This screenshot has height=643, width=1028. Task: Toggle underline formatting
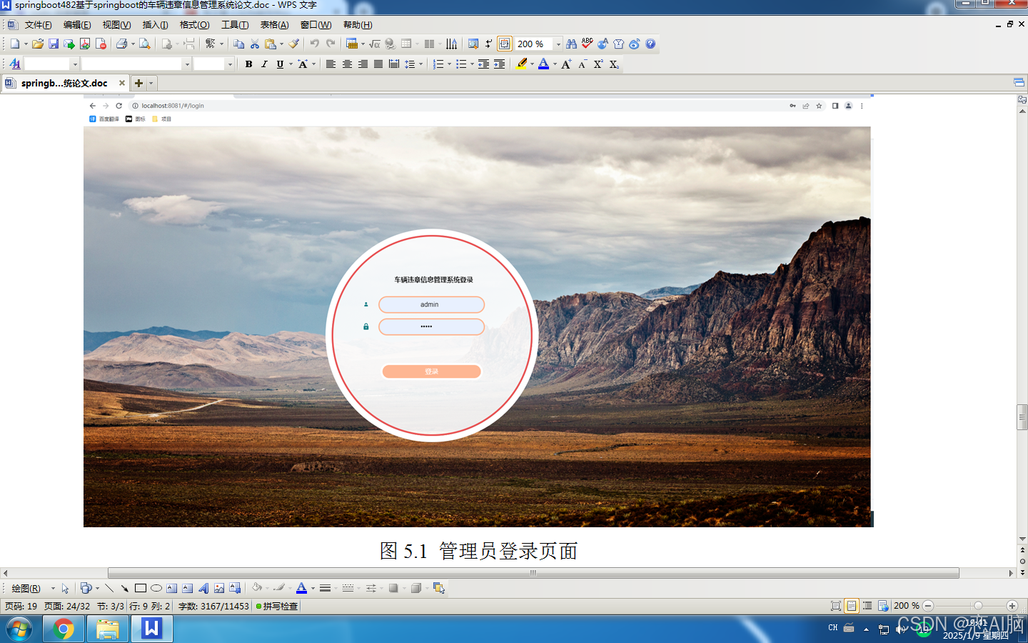pos(280,64)
